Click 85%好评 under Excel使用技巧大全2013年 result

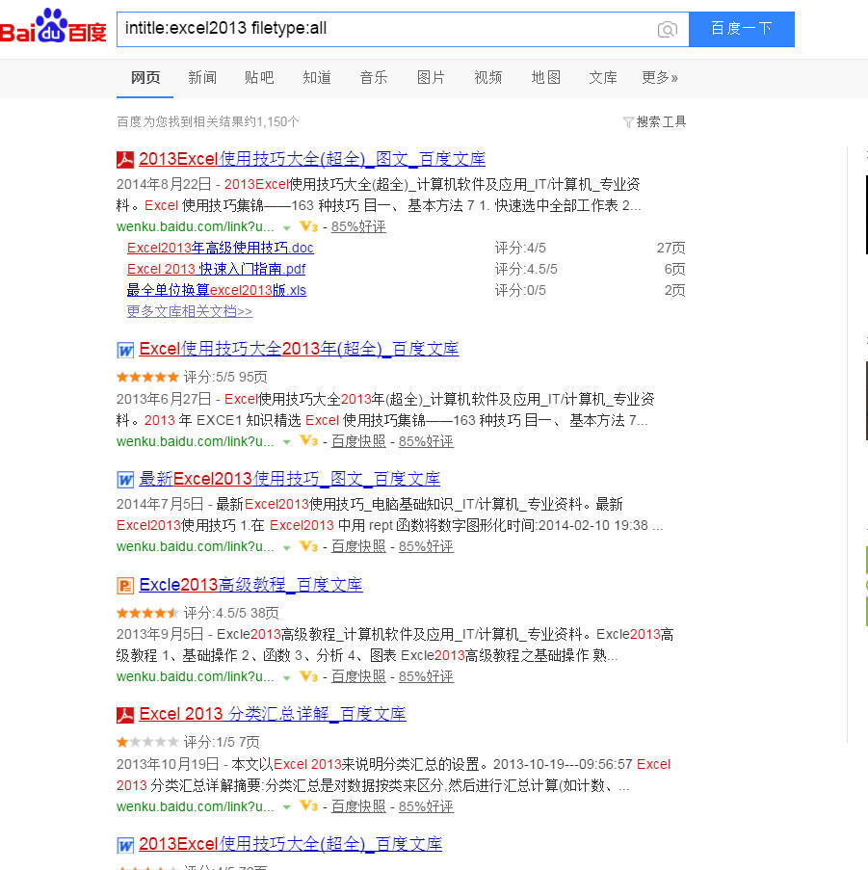(x=426, y=441)
